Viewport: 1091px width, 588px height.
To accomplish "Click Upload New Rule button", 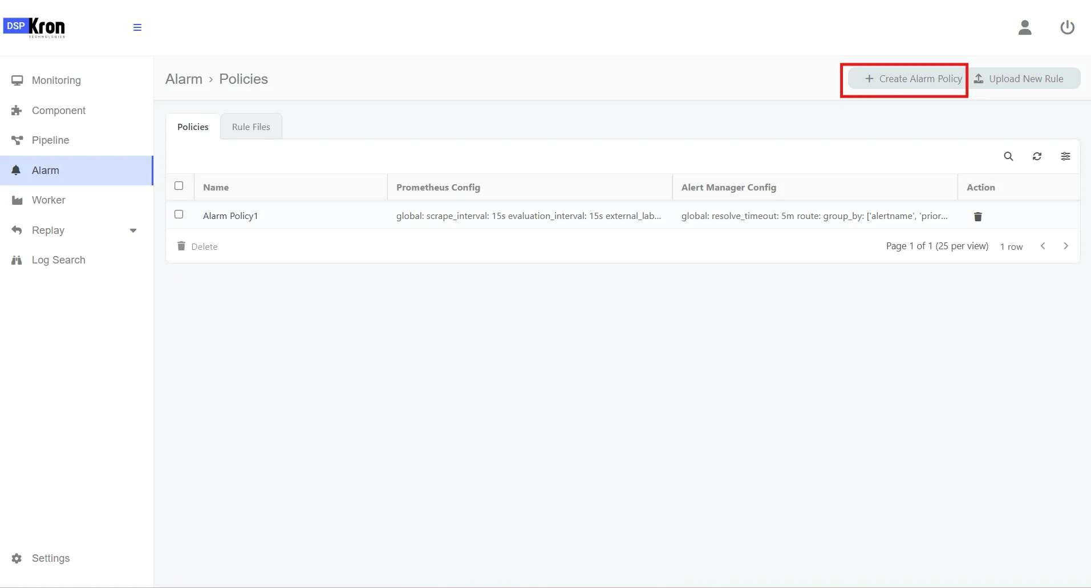I will coord(1024,79).
